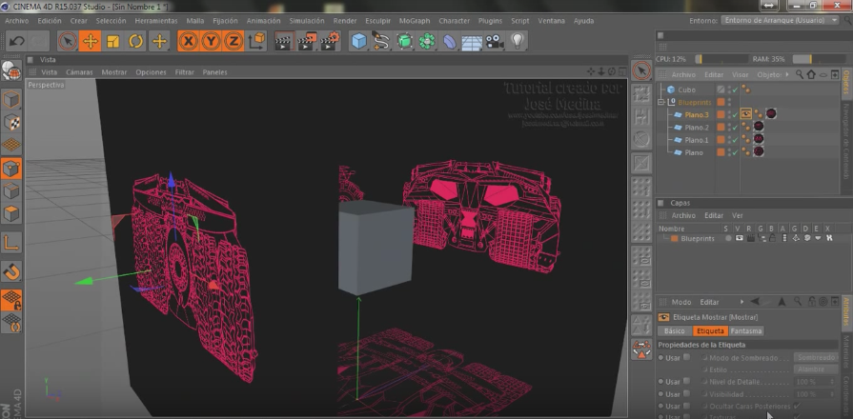Select the Rotate tool in top toolbar
This screenshot has width=853, height=419.
(135, 40)
